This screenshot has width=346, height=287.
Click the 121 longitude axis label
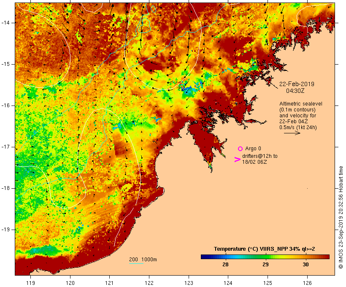pos(109,283)
